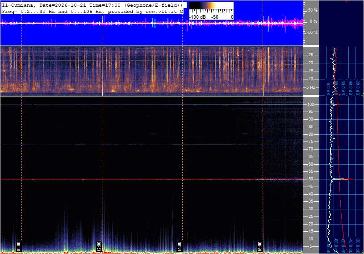Click the 65 tick on the 0-105 Hz axis
The image size is (364, 254).
click(x=310, y=157)
